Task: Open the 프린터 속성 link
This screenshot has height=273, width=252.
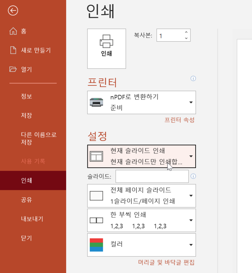Action: tap(179, 120)
